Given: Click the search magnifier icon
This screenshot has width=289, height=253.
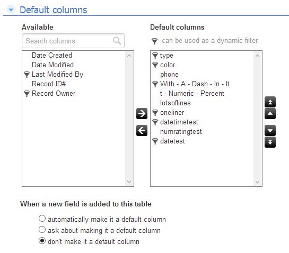Looking at the screenshot, I should pos(117,41).
